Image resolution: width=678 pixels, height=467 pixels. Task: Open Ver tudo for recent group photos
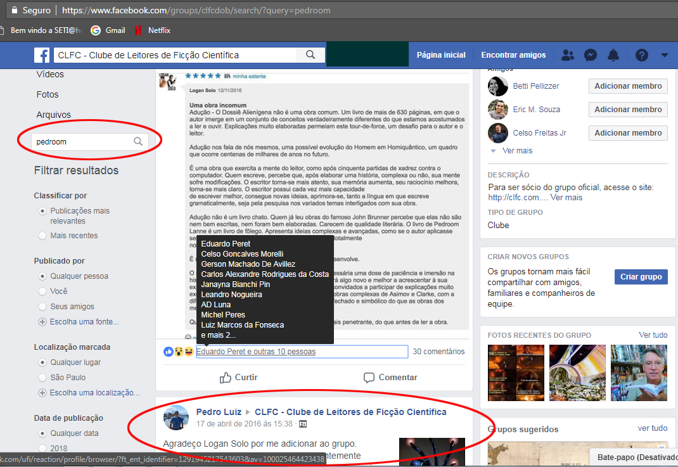tap(653, 335)
